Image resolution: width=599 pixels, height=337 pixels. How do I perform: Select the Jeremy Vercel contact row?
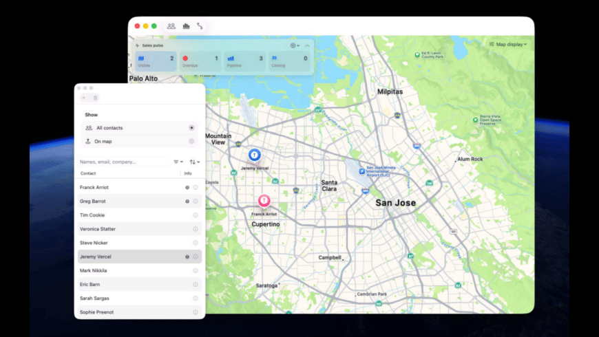140,257
